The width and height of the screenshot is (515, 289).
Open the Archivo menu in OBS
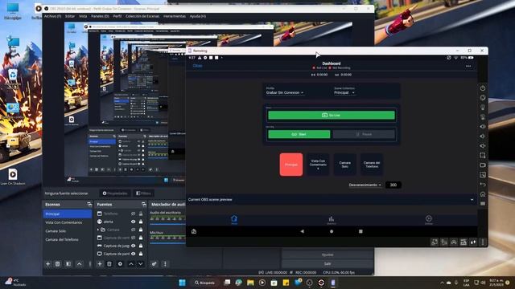pyautogui.click(x=52, y=16)
